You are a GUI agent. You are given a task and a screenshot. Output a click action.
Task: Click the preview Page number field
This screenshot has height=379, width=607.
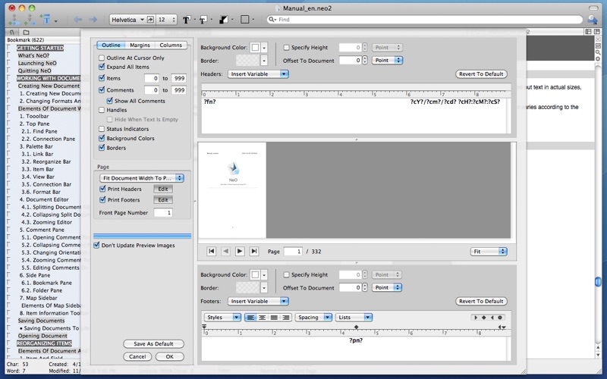[293, 252]
